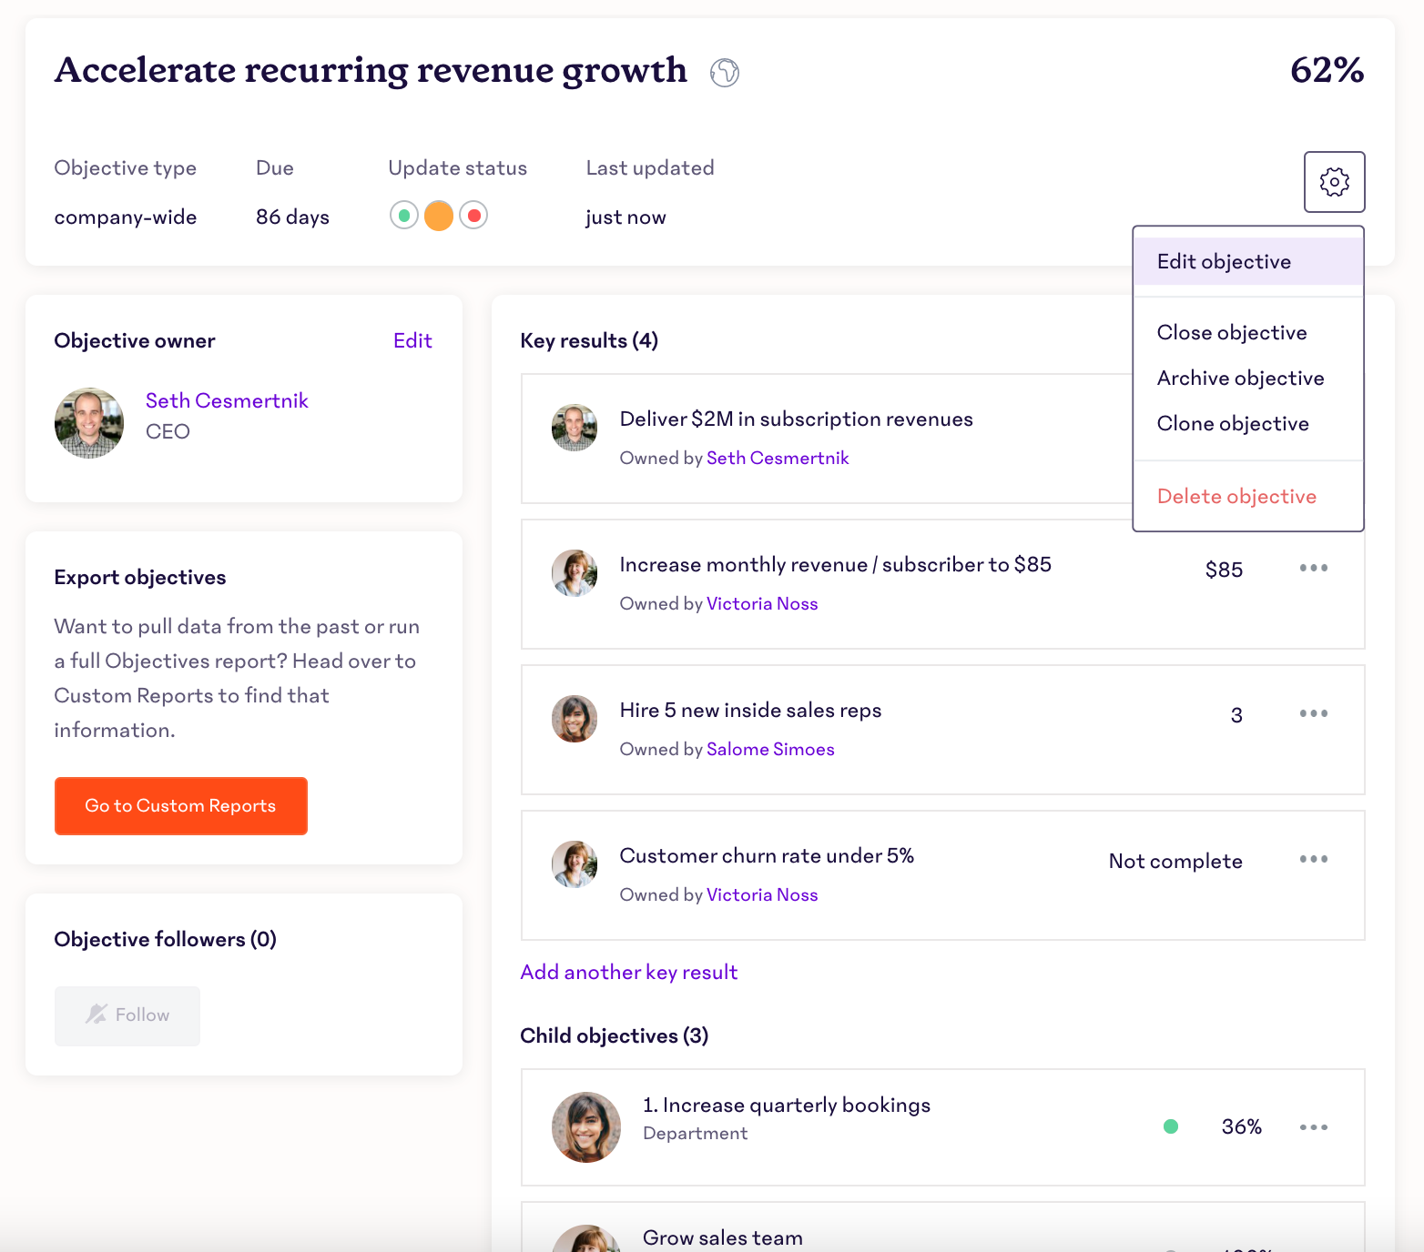Select the red update status dot
Image resolution: width=1424 pixels, height=1252 pixels.
point(473,216)
